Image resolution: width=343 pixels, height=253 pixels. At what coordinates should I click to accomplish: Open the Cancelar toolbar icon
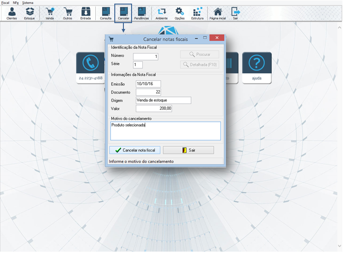click(x=123, y=14)
